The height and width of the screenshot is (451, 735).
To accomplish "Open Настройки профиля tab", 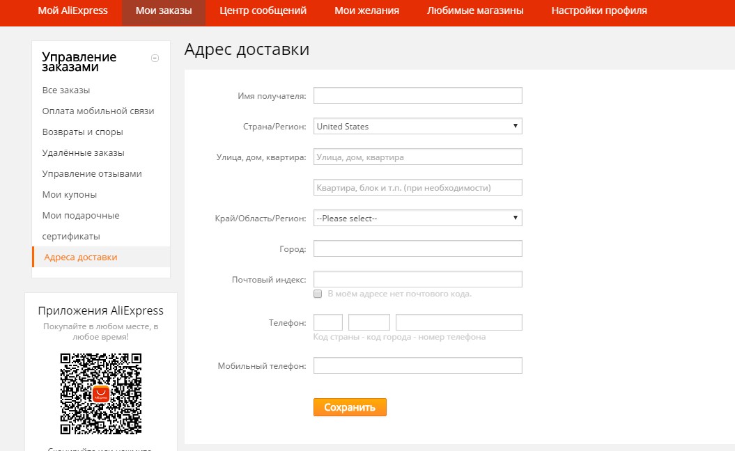I will pyautogui.click(x=598, y=11).
